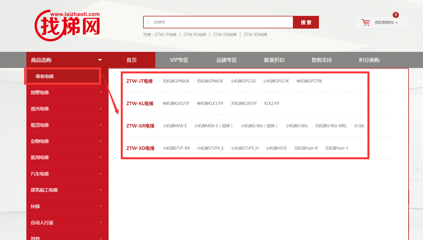
Task: Click 无机房GPN63E model
Action: pyautogui.click(x=210, y=81)
